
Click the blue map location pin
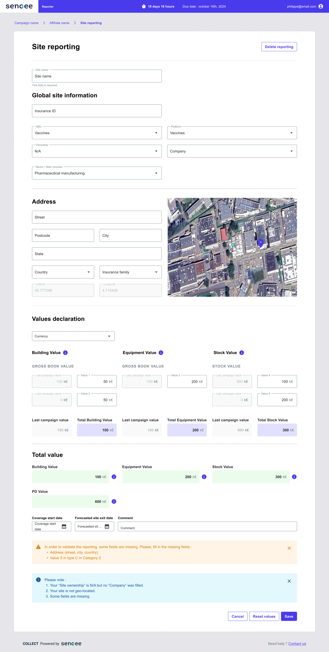tap(261, 243)
